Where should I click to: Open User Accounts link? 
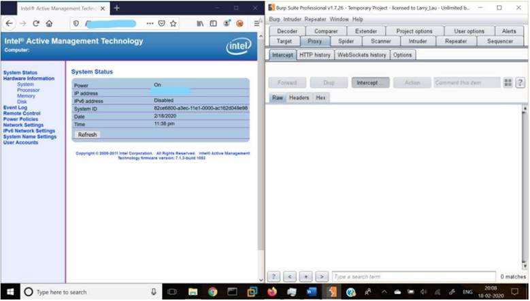20,142
